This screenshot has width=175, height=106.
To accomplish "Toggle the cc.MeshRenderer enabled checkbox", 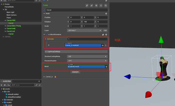I will (47, 34).
